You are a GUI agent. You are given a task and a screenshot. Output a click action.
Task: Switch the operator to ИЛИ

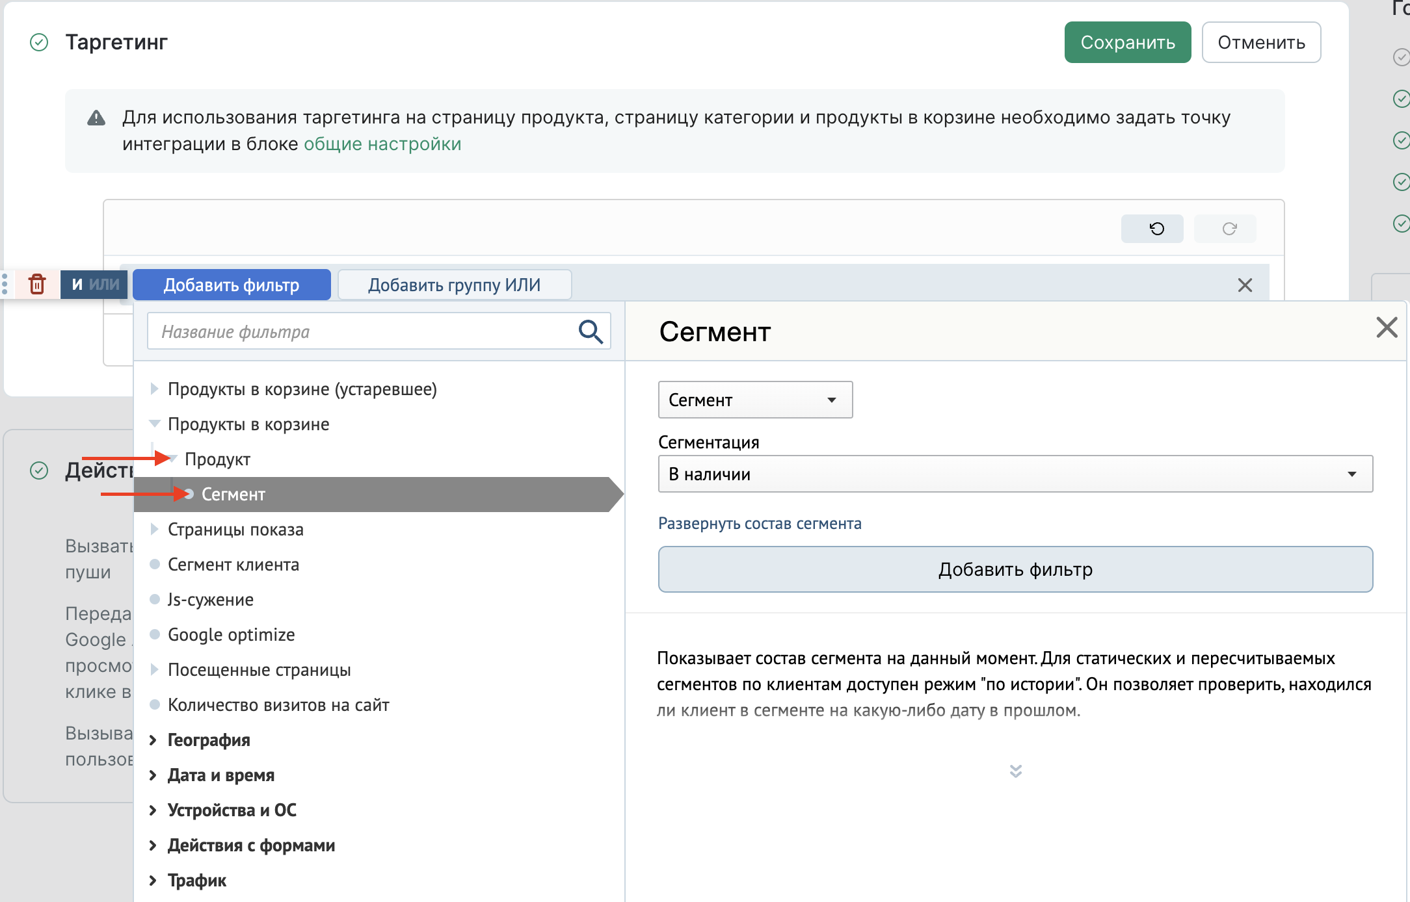pyautogui.click(x=104, y=284)
